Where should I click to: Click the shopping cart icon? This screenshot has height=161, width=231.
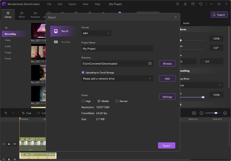(178, 4)
